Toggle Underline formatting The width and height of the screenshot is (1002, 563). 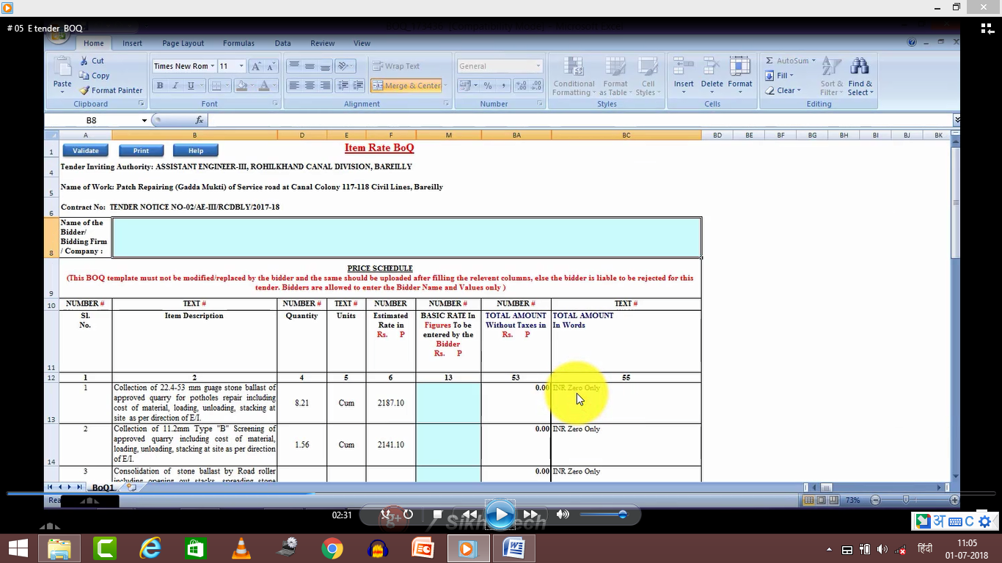191,86
